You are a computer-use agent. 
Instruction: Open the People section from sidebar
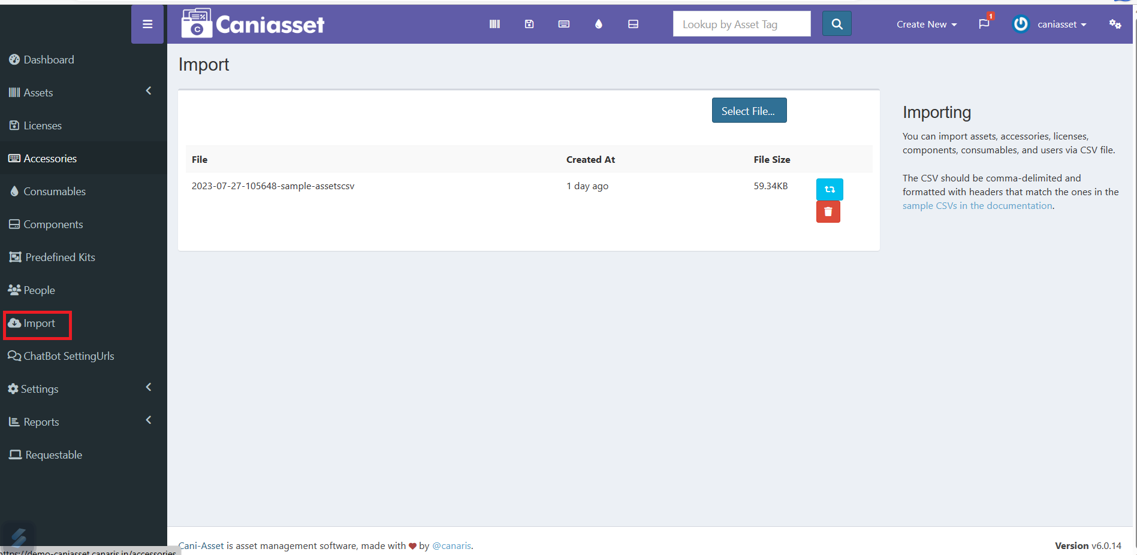pos(38,290)
